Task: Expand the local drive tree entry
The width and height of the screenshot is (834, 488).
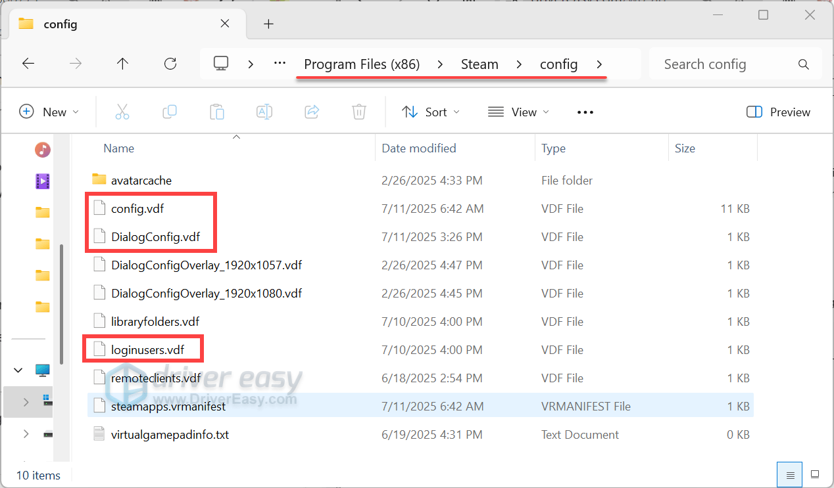Action: tap(26, 401)
